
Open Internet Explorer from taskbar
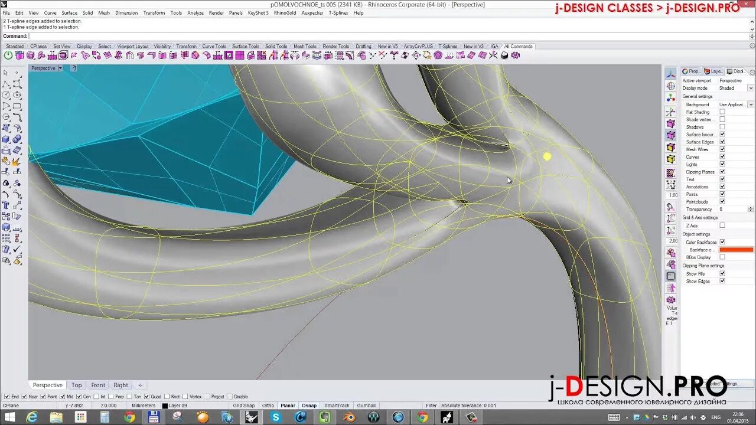[31, 417]
